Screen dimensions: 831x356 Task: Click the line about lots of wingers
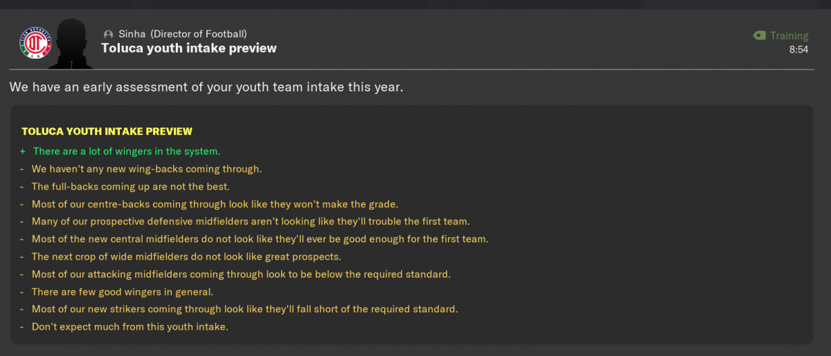click(x=126, y=151)
